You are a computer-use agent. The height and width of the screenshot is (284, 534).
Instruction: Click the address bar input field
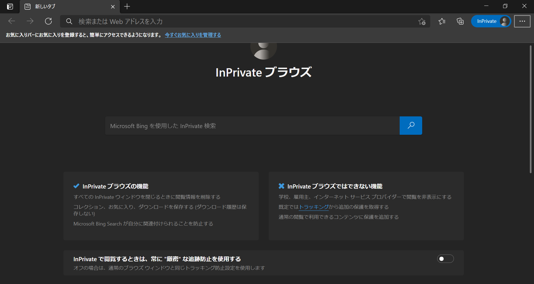point(245,21)
